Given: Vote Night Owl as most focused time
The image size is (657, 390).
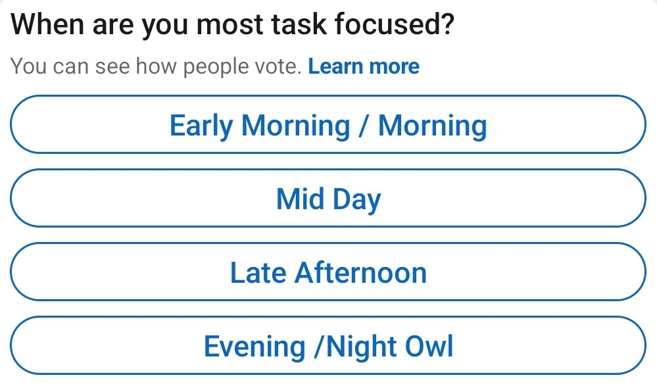Looking at the screenshot, I should point(328,346).
